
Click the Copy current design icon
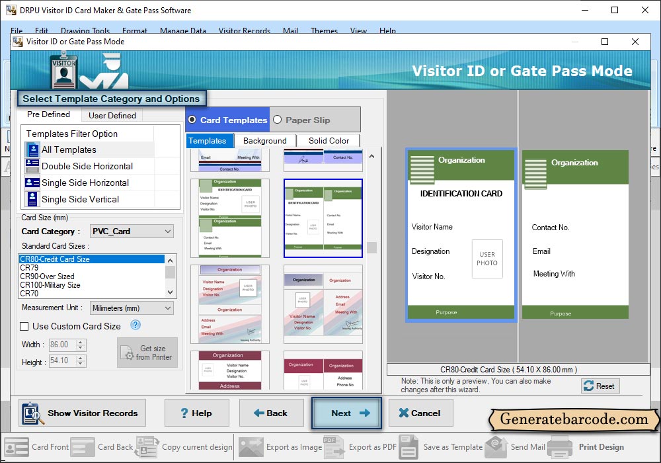tap(147, 447)
